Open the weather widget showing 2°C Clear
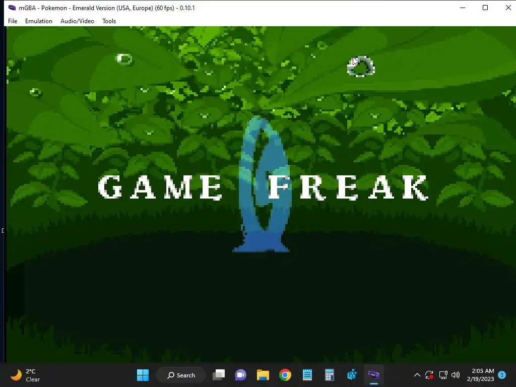 [25, 375]
